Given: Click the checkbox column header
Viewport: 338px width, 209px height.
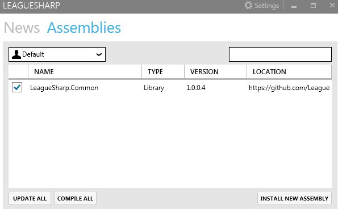Looking at the screenshot, I should 18,71.
